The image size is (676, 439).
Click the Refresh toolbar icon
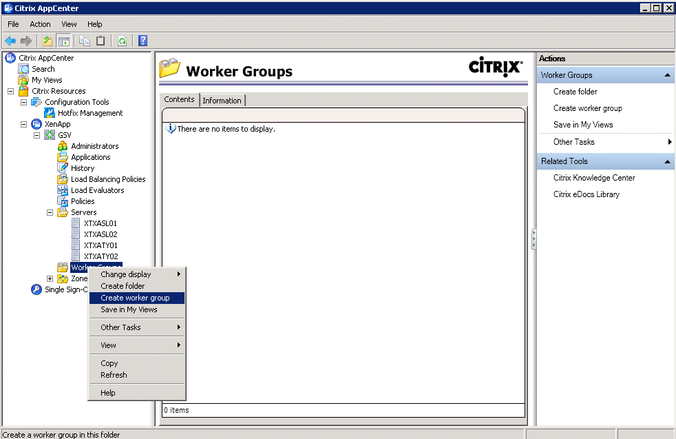pyautogui.click(x=123, y=41)
